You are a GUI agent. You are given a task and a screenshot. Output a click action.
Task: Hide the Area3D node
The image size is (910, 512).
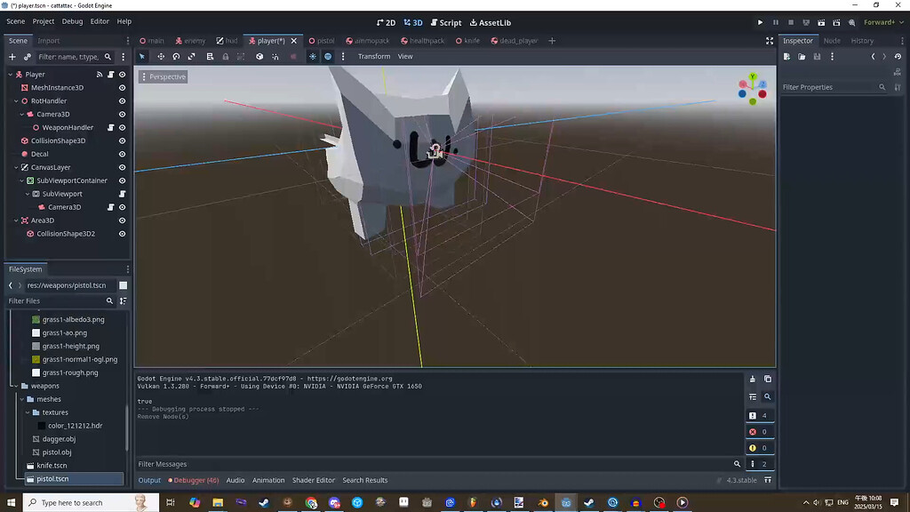(x=123, y=220)
